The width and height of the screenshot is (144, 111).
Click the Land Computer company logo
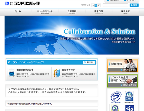click(22, 4)
